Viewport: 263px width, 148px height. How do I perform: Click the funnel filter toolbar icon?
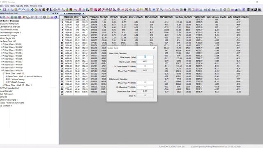157,9
